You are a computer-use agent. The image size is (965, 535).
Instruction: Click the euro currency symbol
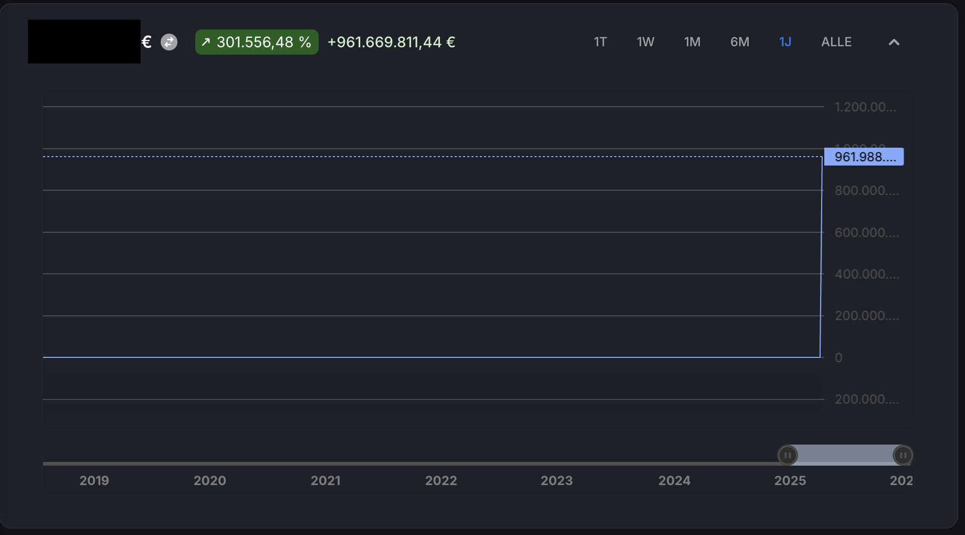146,42
